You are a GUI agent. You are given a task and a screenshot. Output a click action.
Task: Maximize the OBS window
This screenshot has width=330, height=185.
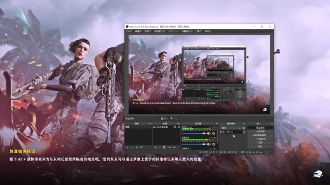[x=262, y=27]
